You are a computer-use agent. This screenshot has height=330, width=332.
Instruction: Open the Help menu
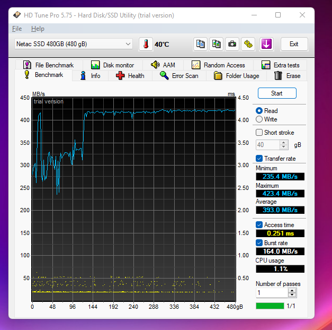click(38, 29)
